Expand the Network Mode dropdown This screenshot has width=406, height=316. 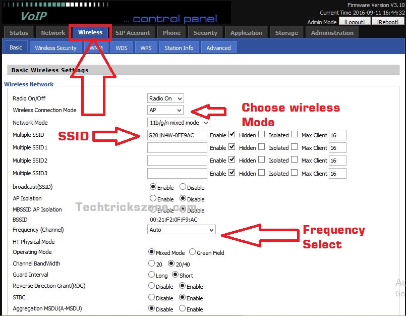point(179,123)
